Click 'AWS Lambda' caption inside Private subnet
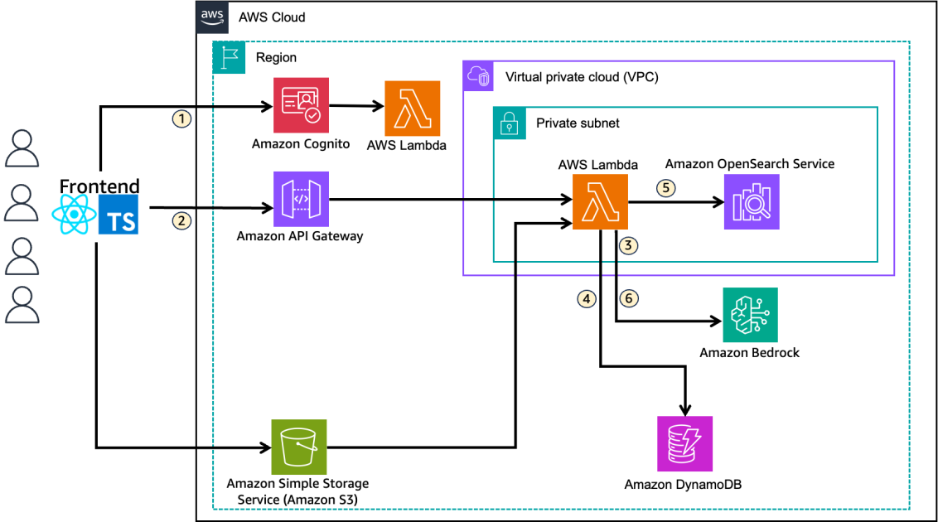The height and width of the screenshot is (522, 938). point(597,164)
